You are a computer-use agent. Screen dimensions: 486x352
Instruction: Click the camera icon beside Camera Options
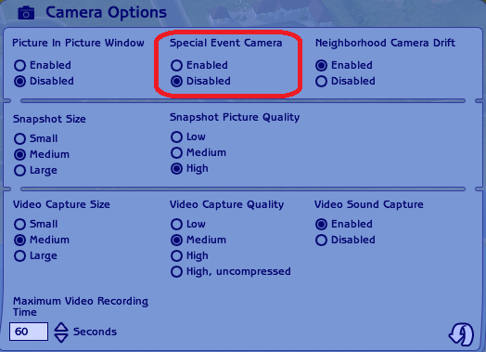tap(26, 13)
